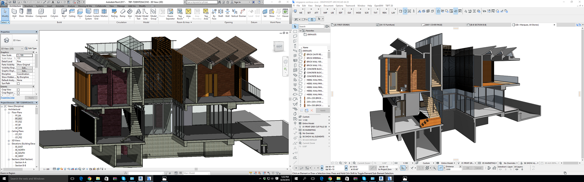Open the ArchiCAD Teamwork menu
This screenshot has width=584, height=182.
pyautogui.click(x=350, y=6)
